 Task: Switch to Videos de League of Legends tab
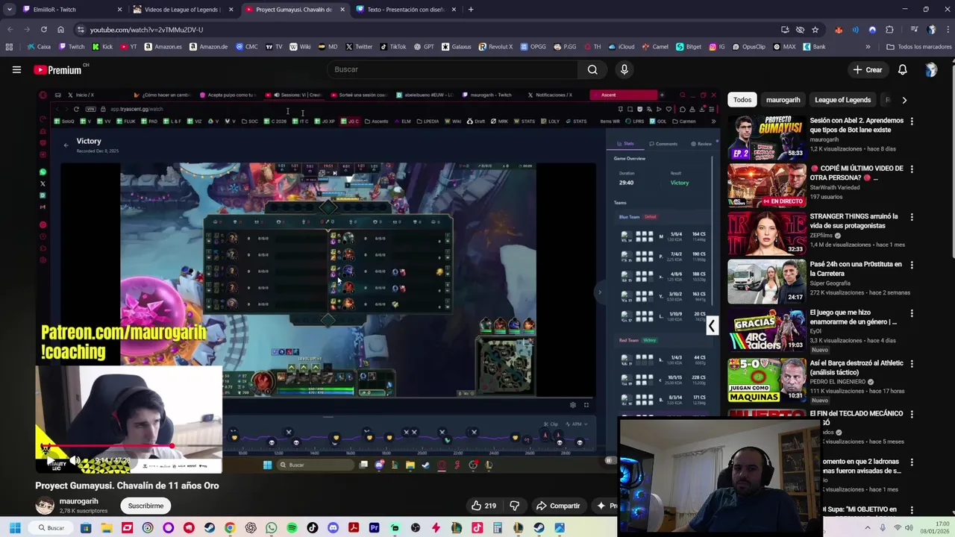[182, 10]
